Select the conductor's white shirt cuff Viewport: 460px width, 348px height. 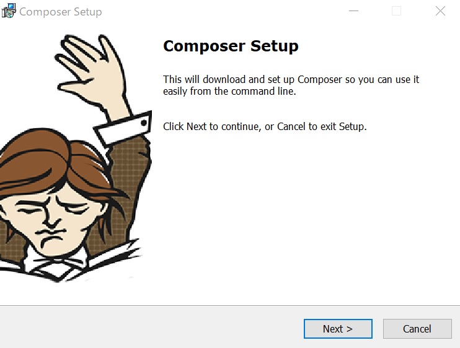click(123, 129)
